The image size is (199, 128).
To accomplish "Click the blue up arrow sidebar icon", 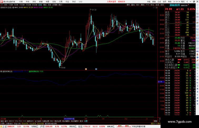I will (197, 8).
